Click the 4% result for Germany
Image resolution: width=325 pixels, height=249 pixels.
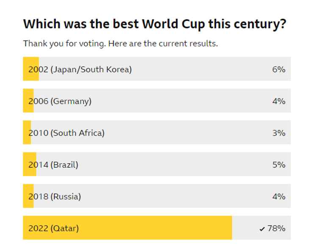(279, 101)
